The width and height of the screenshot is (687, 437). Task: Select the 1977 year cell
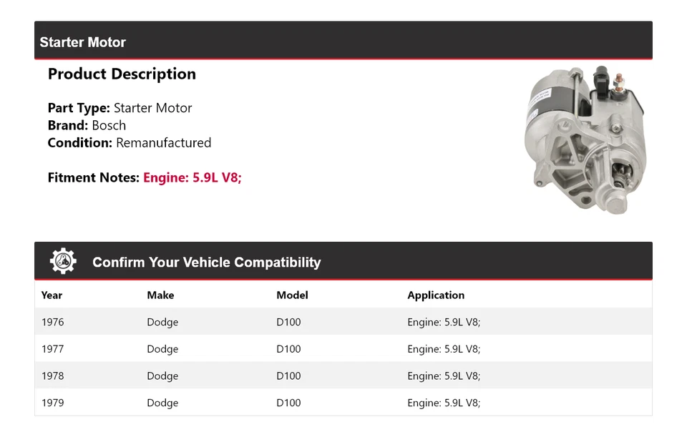[x=52, y=349]
